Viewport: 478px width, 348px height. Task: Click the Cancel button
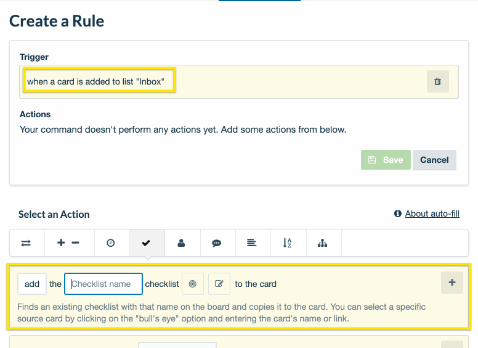coord(434,160)
